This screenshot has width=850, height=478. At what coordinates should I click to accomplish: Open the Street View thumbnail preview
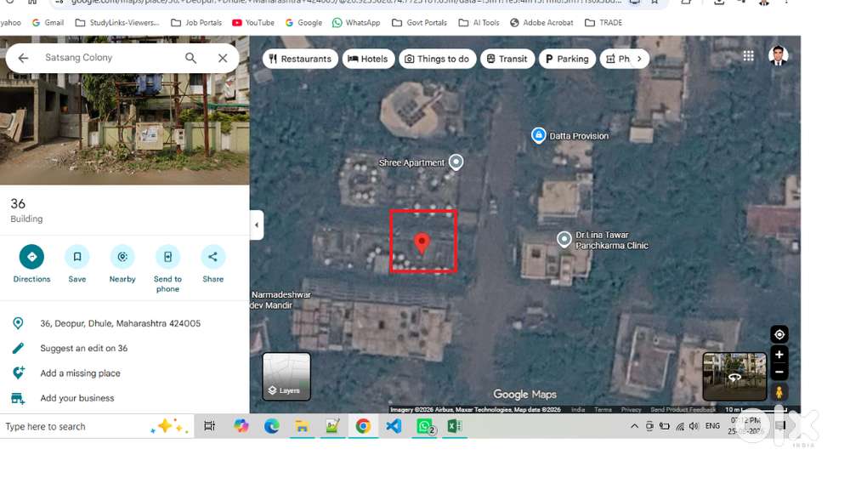pyautogui.click(x=734, y=377)
